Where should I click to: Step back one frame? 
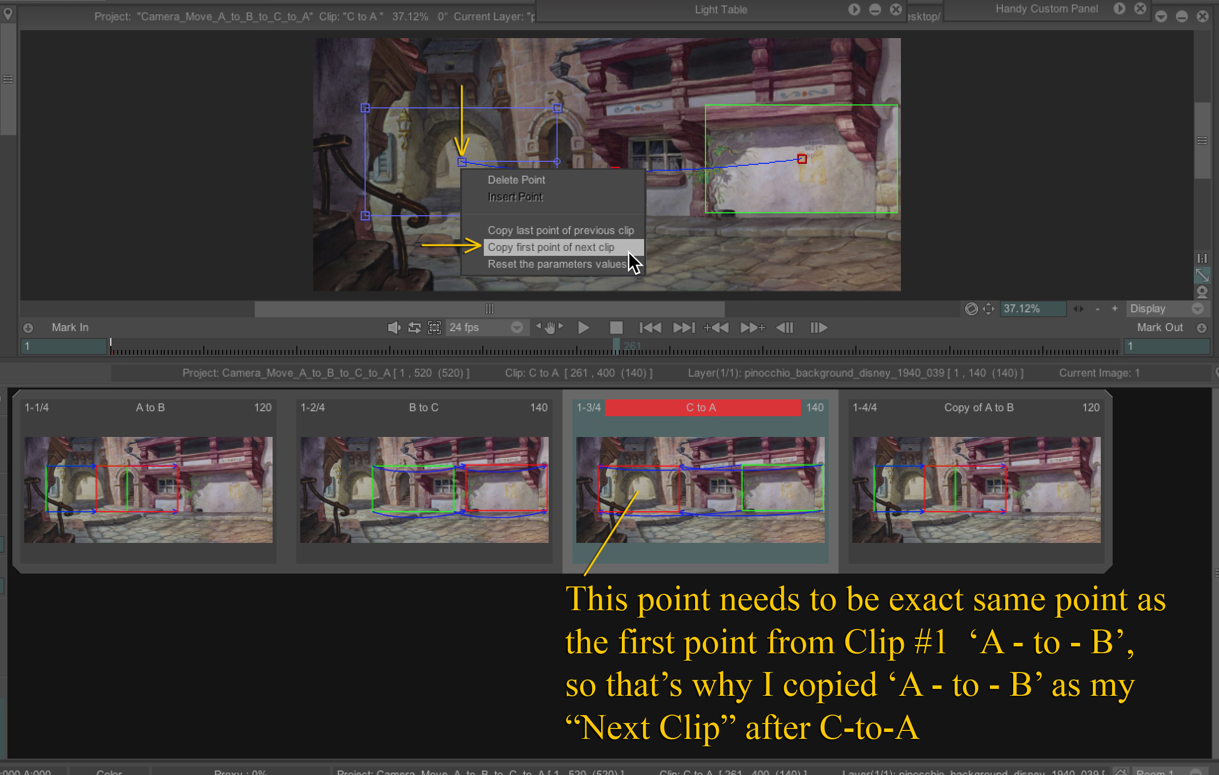coord(785,328)
